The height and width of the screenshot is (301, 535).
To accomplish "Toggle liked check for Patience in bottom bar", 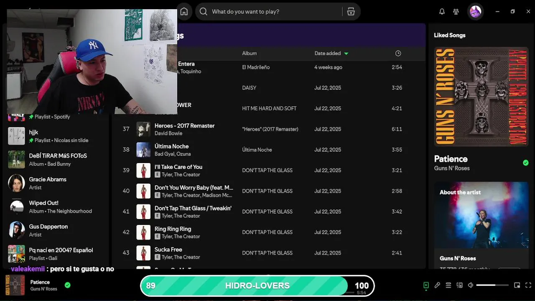I will pyautogui.click(x=68, y=285).
